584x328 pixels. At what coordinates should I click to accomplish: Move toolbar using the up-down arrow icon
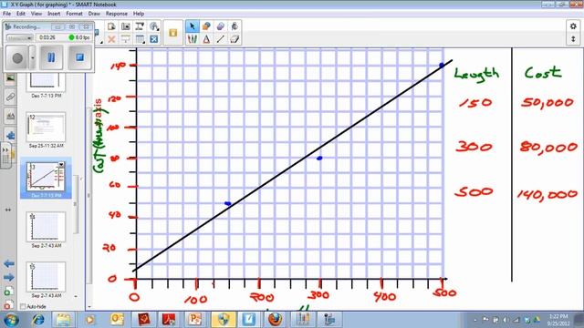573,38
